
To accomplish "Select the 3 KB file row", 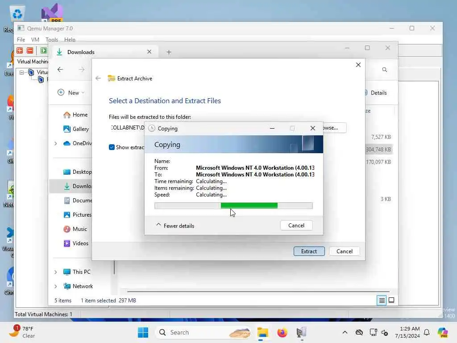I will tap(385, 199).
